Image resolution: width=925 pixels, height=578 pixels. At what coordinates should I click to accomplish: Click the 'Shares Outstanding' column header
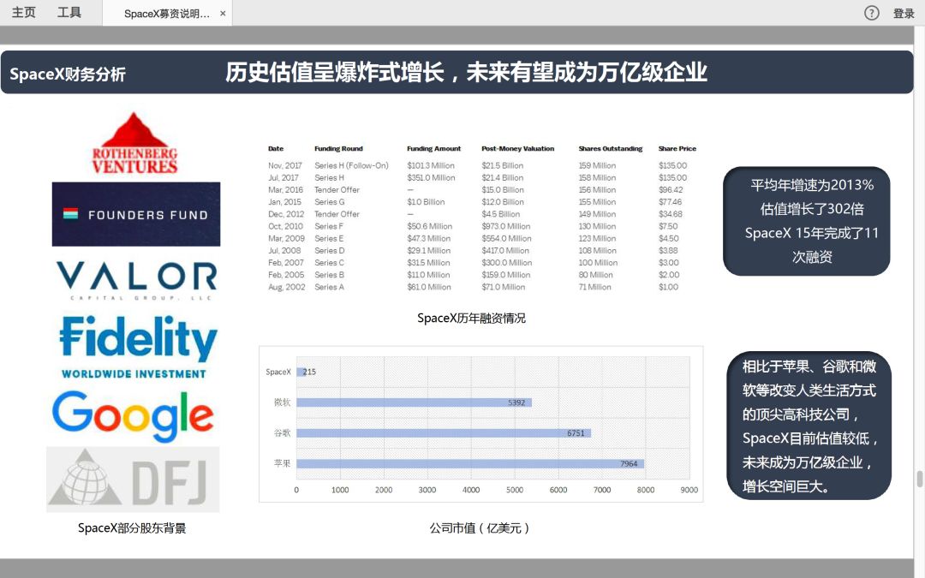611,149
